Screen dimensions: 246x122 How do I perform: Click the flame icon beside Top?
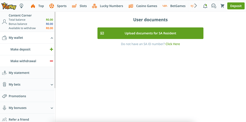33,6
